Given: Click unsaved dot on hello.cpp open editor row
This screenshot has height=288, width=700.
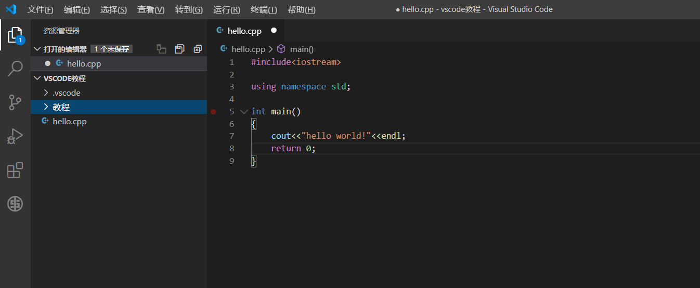Looking at the screenshot, I should pyautogui.click(x=48, y=63).
